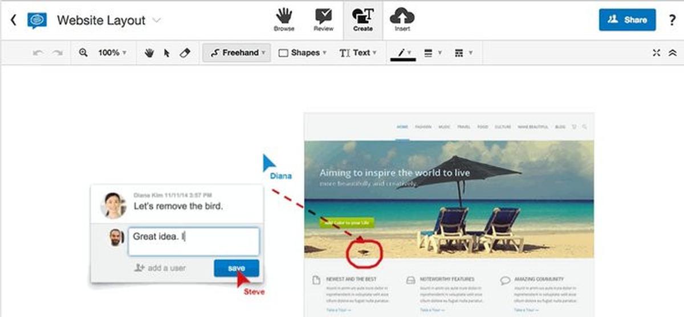The width and height of the screenshot is (684, 317).
Task: Open the Text tool dropdown
Action: 359,52
